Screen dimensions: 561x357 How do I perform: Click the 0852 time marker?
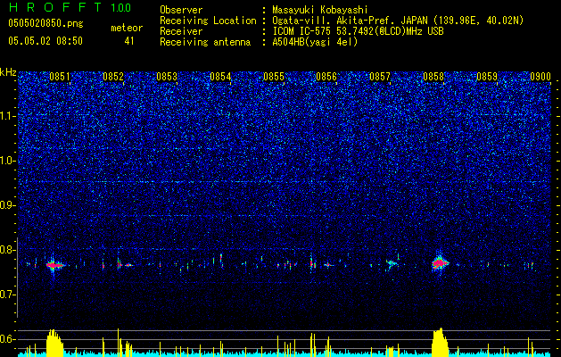click(113, 77)
